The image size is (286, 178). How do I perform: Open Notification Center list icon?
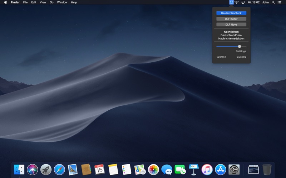(280, 2)
